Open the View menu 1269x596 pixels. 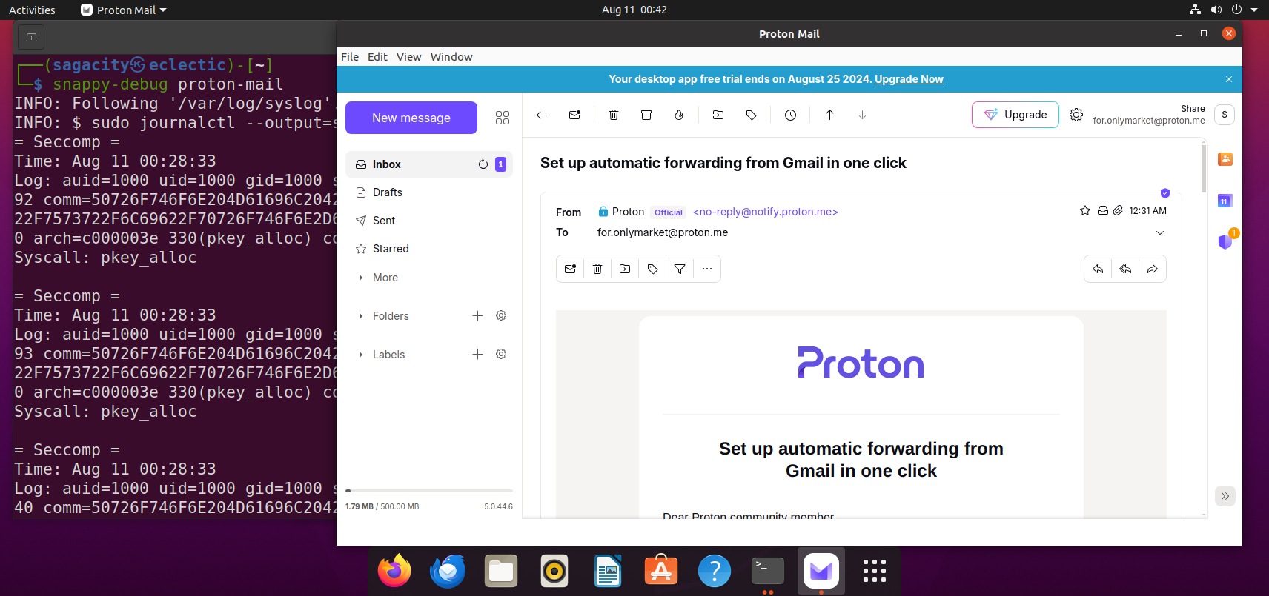point(408,57)
